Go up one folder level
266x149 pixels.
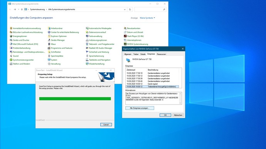click(22, 10)
